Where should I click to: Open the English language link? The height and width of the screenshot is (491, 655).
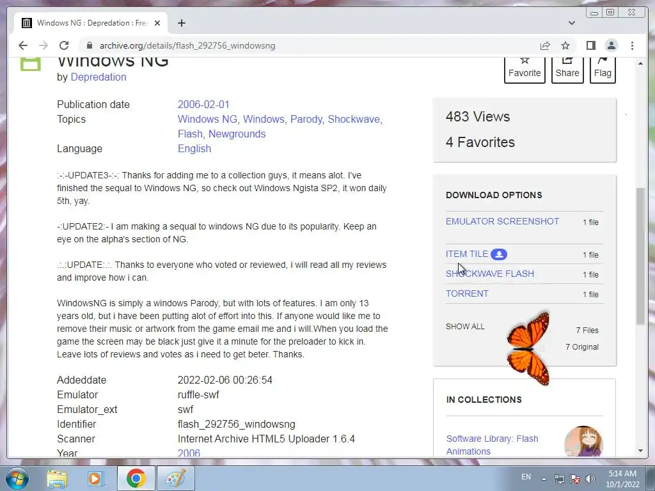(194, 148)
